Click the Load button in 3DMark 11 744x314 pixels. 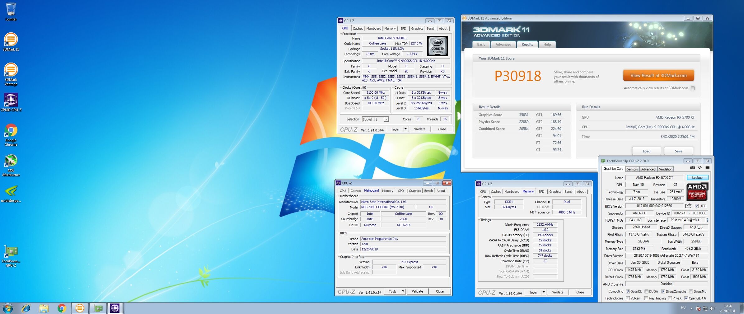(x=646, y=151)
